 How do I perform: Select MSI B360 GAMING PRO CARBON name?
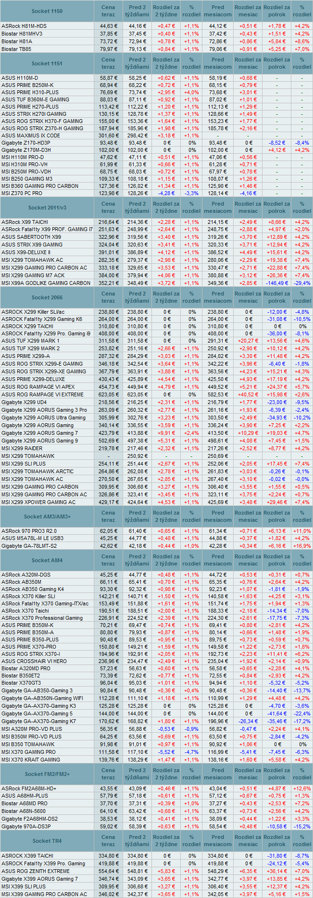40,186
